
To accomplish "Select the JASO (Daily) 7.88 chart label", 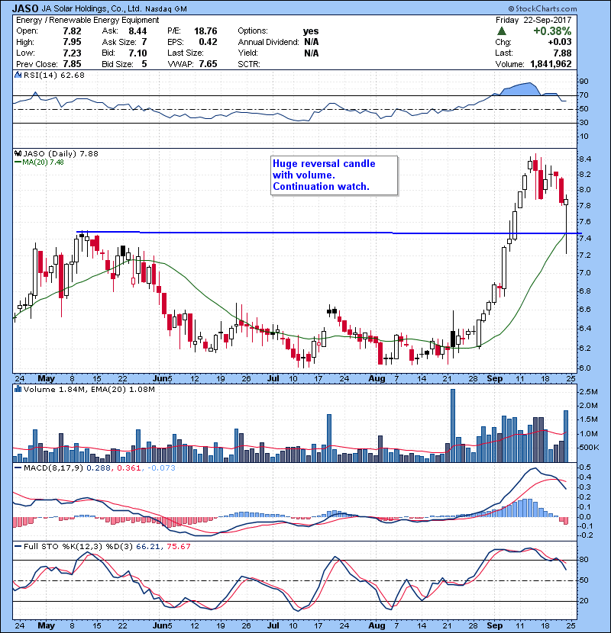I will (60, 154).
